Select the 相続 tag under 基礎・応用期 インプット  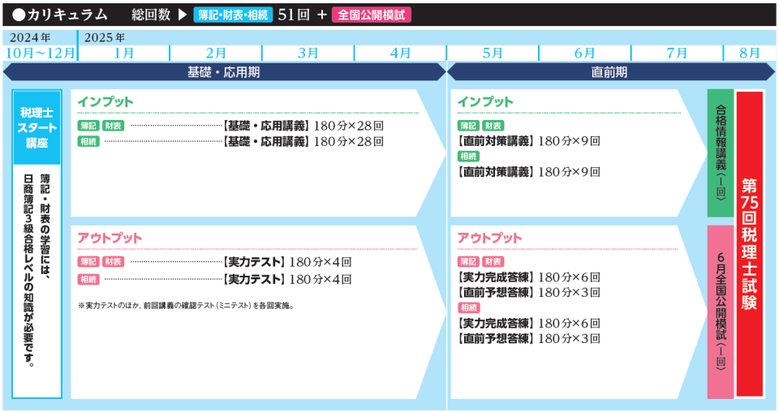(88, 141)
